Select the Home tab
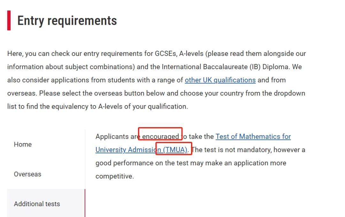This screenshot has width=345, height=217. (23, 144)
